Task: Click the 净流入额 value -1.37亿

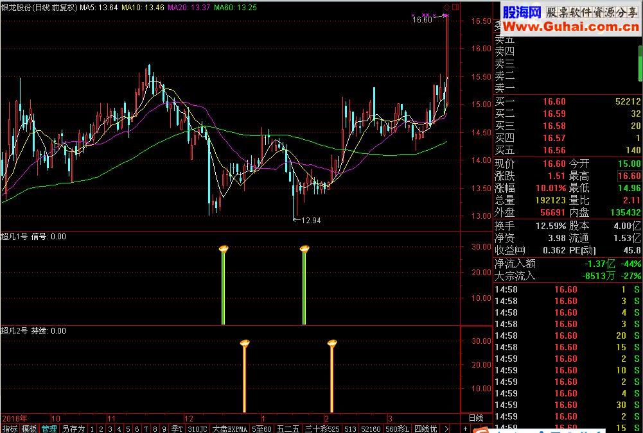Action: point(600,264)
